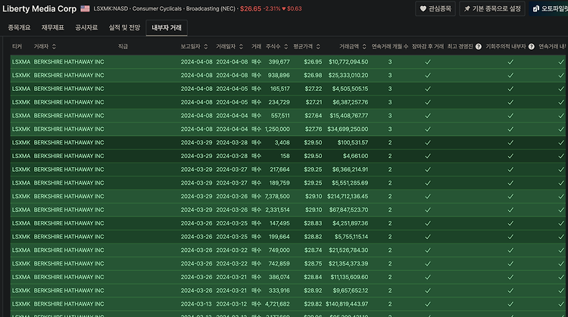Image resolution: width=568 pixels, height=317 pixels.
Task: Sort by 거래금액 column arrows
Action: point(364,46)
